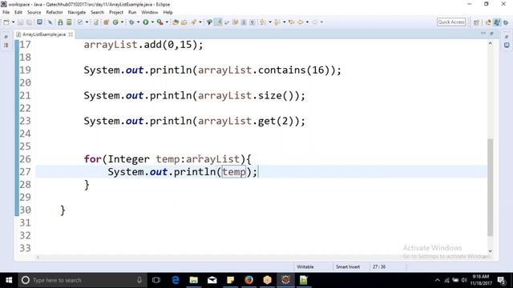Open File Explorer from the taskbar
The width and height of the screenshot is (513, 288).
point(194,280)
